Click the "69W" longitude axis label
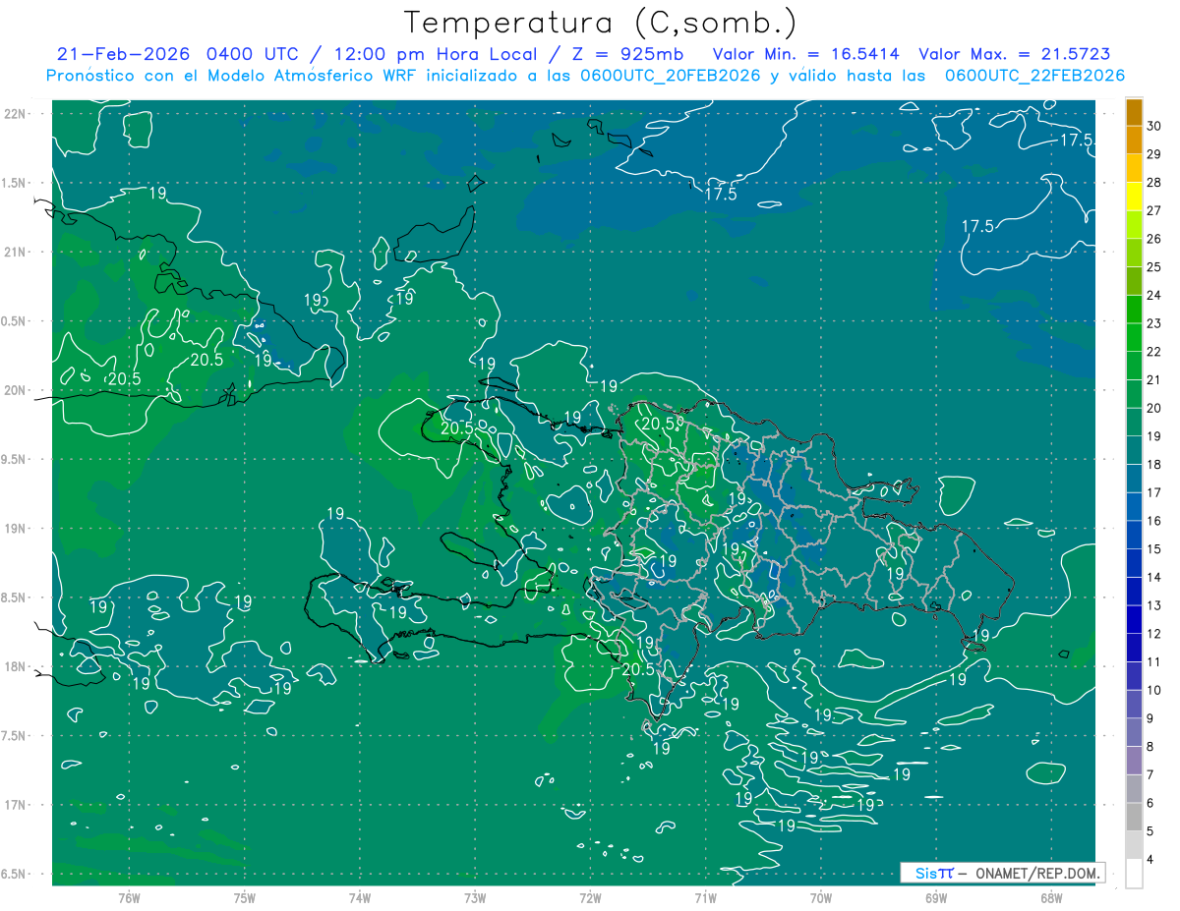The width and height of the screenshot is (1180, 911). click(x=936, y=898)
